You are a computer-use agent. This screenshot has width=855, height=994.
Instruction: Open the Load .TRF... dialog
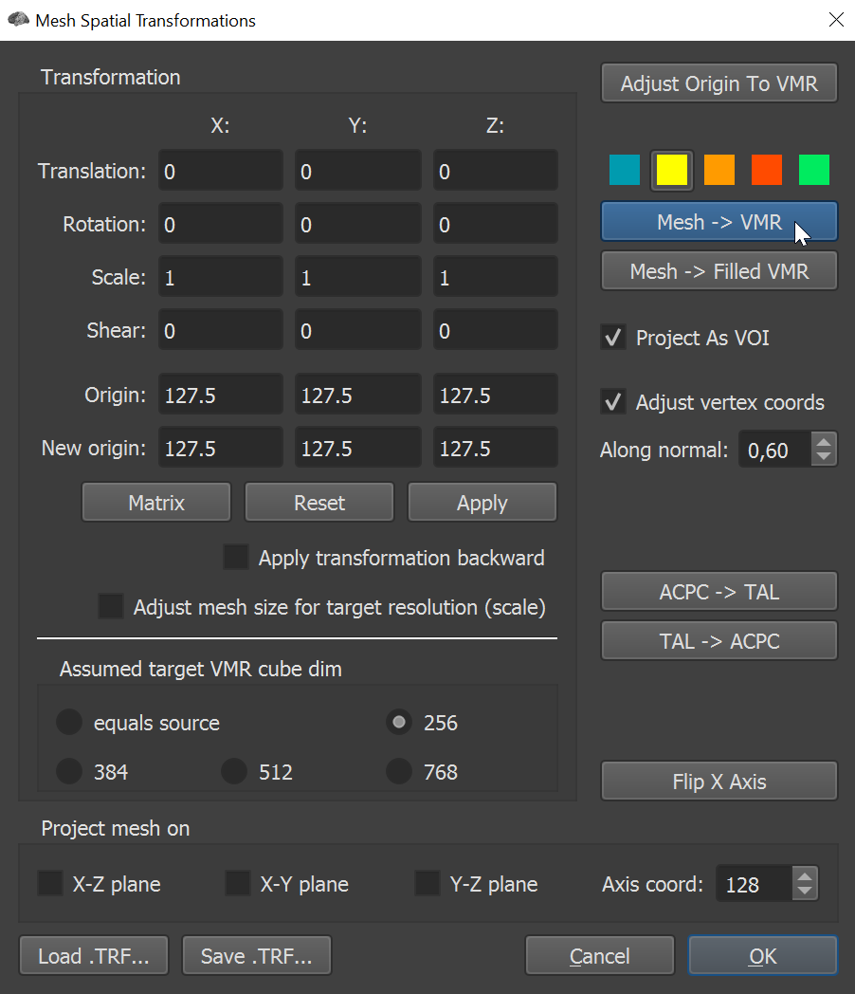click(94, 955)
